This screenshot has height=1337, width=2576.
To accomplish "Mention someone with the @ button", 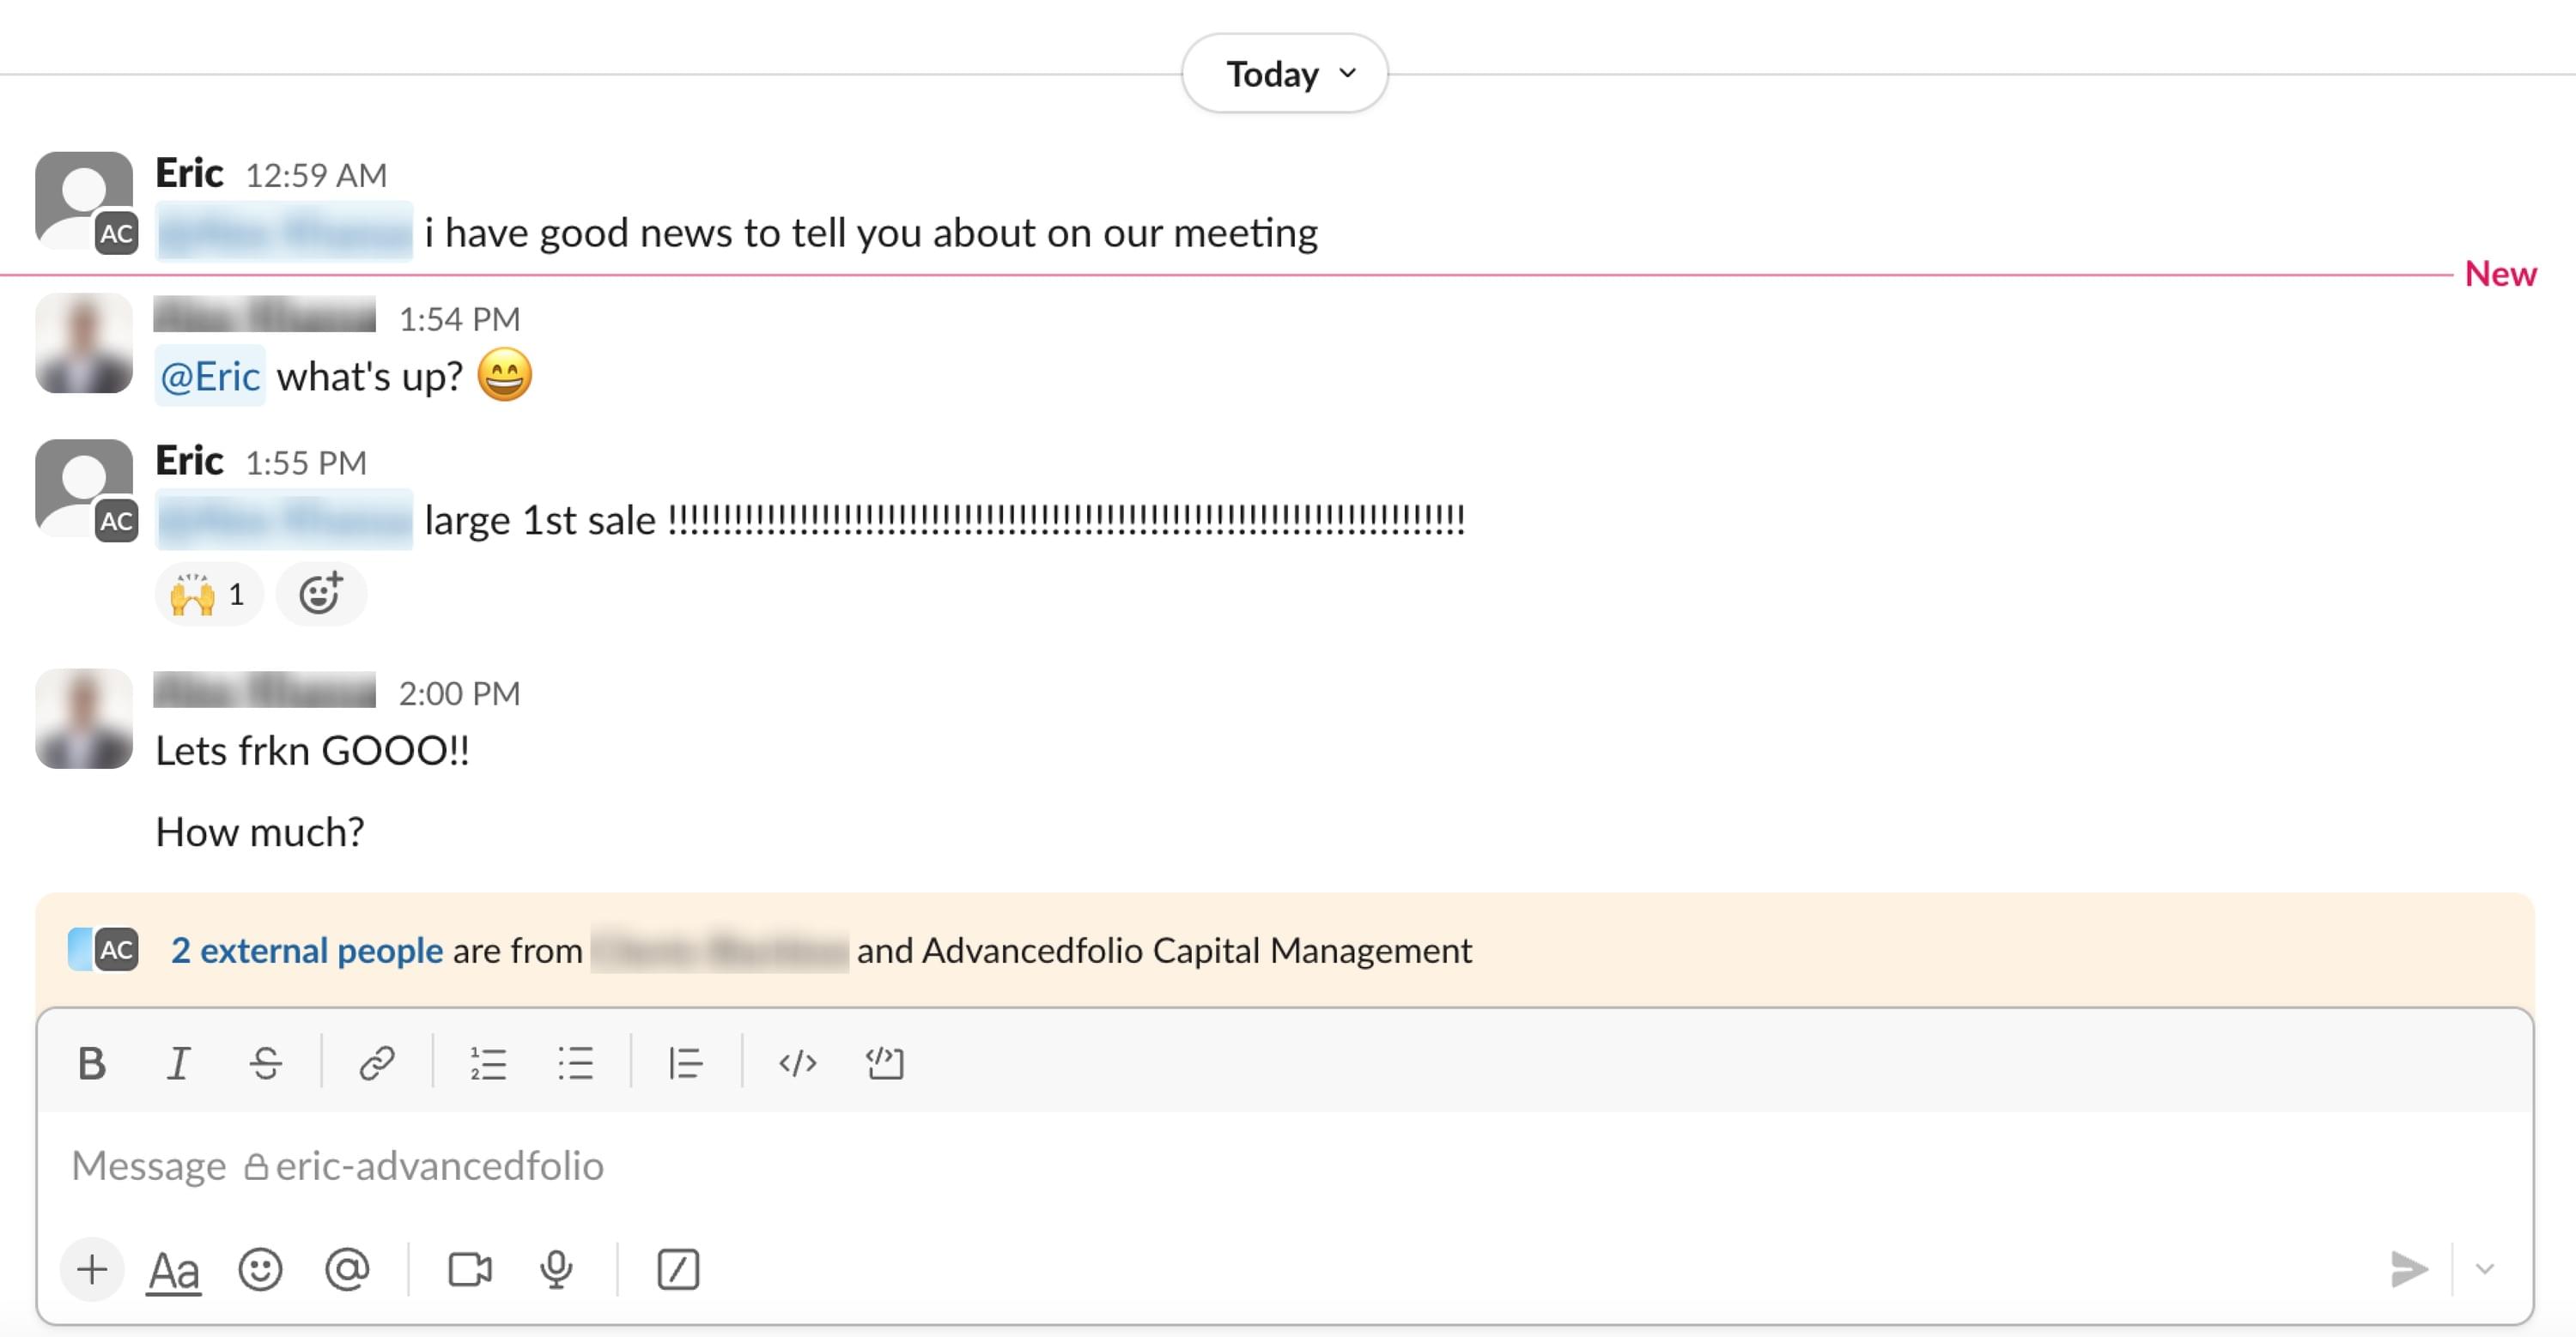I will pos(347,1270).
